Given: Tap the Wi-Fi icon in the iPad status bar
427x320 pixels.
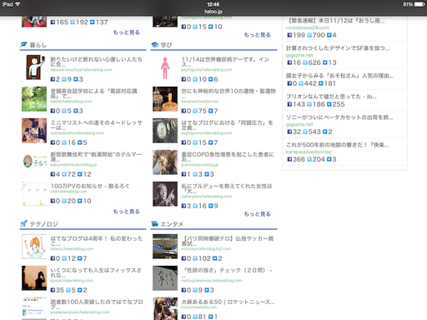Looking at the screenshot, I should (x=18, y=4).
